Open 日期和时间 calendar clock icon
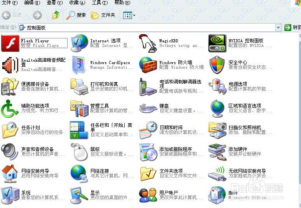 tap(148, 130)
